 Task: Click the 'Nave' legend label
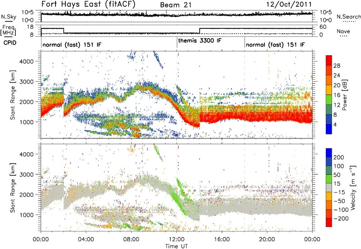click(x=343, y=31)
